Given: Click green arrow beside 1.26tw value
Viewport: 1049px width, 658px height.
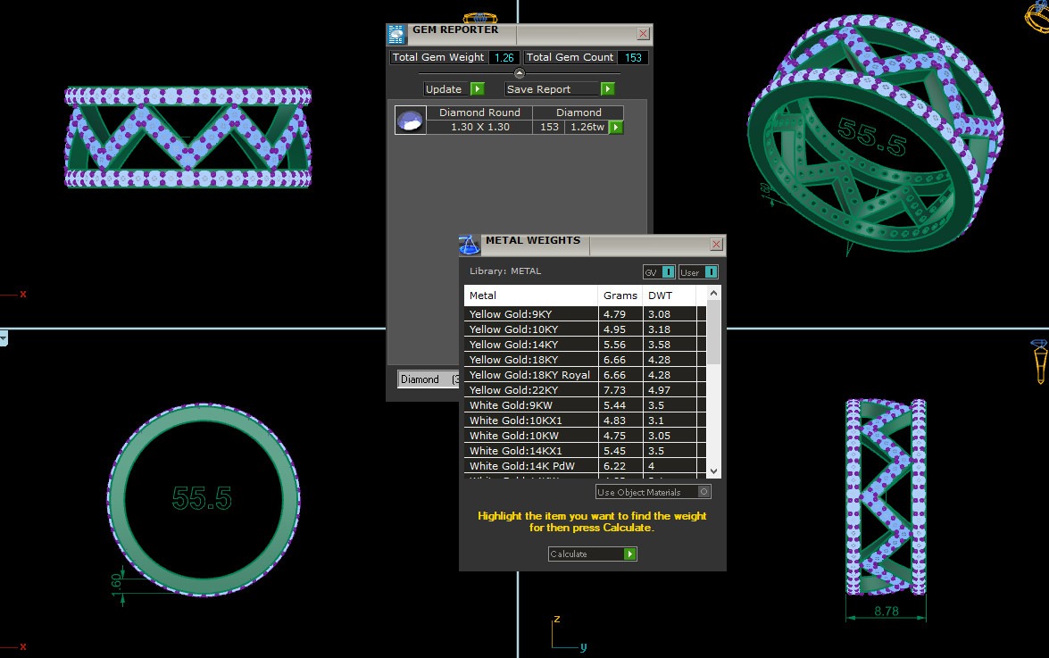Looking at the screenshot, I should (x=615, y=128).
